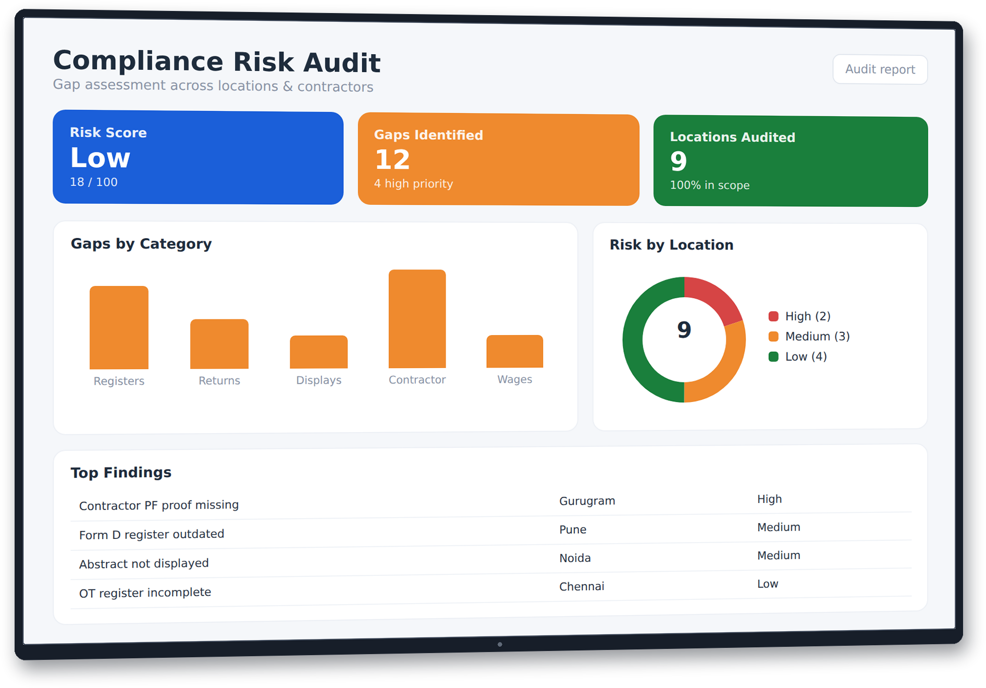Click the Top Findings heading
The image size is (986, 688).
121,472
